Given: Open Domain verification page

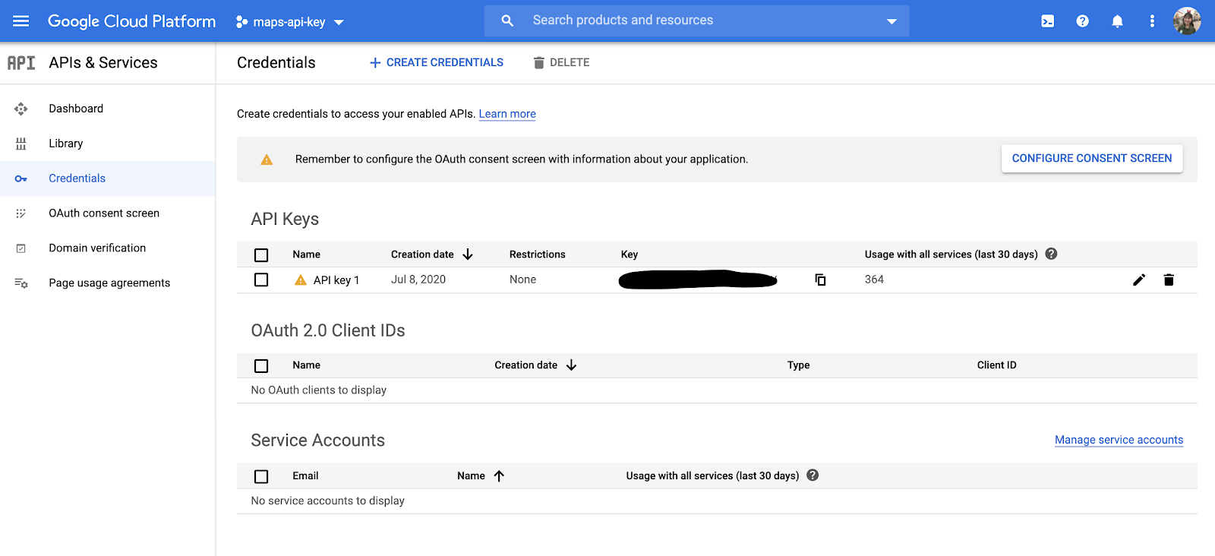Looking at the screenshot, I should [97, 248].
